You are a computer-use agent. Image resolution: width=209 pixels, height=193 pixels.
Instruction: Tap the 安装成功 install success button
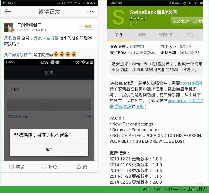tap(187, 21)
